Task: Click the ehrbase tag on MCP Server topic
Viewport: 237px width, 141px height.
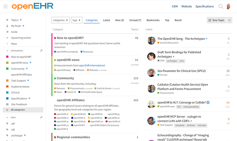Action: coord(191,125)
